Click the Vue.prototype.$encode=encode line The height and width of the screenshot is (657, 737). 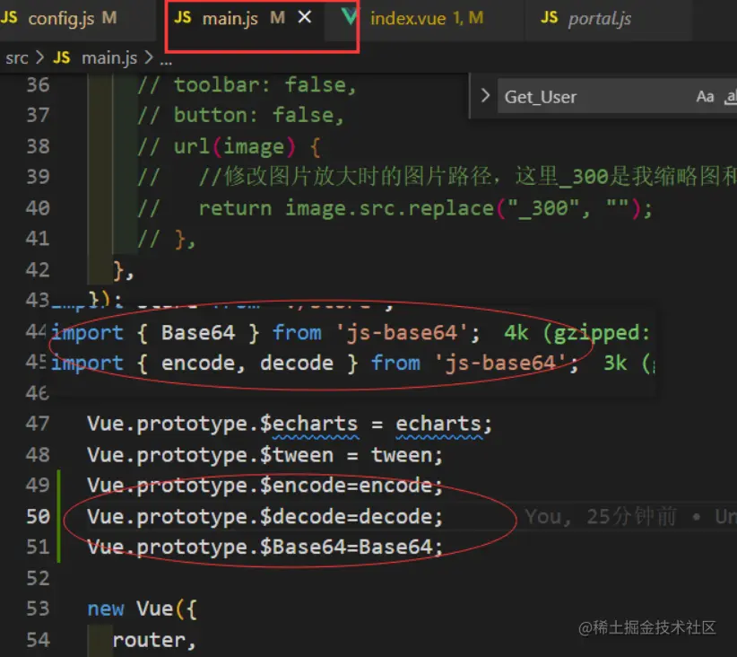[265, 486]
